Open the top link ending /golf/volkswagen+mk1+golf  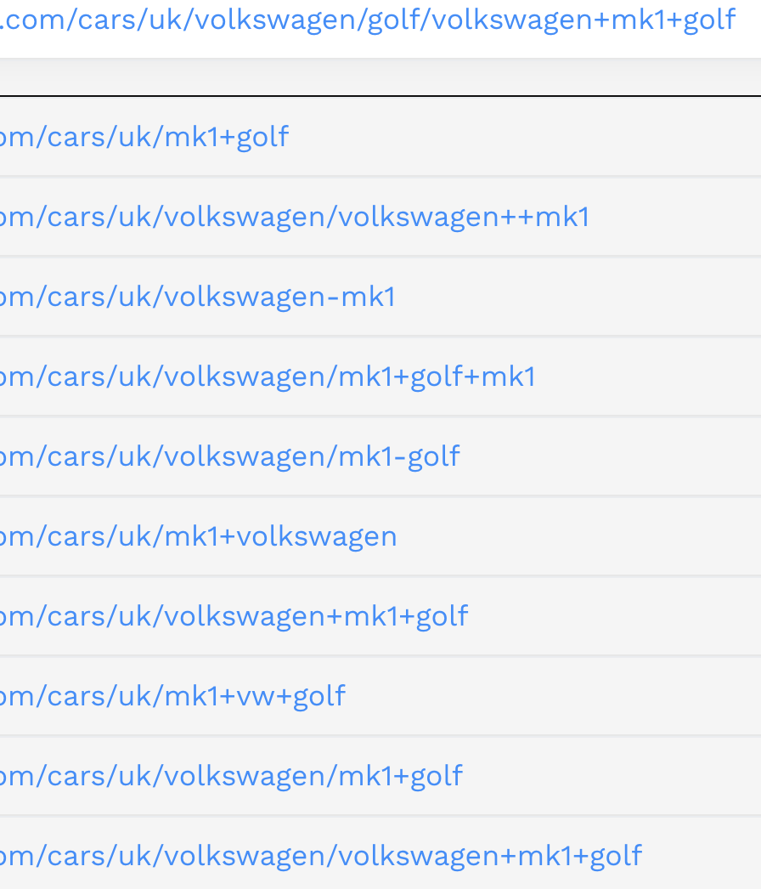368,20
